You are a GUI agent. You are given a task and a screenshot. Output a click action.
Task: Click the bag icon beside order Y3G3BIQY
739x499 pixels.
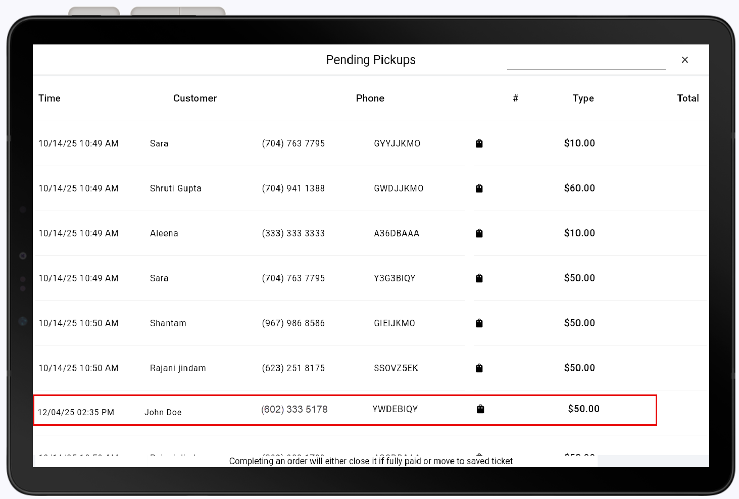479,278
